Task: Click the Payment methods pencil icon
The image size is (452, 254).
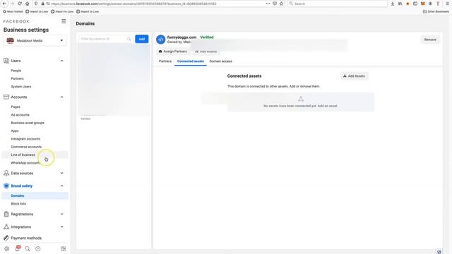Action: pyautogui.click(x=6, y=238)
